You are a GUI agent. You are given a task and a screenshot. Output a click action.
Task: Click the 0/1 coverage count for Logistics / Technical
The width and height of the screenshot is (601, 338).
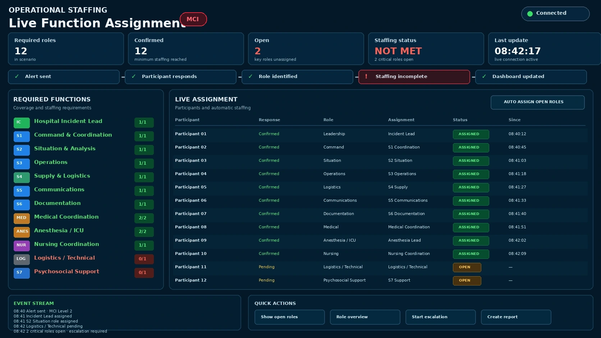pyautogui.click(x=144, y=259)
